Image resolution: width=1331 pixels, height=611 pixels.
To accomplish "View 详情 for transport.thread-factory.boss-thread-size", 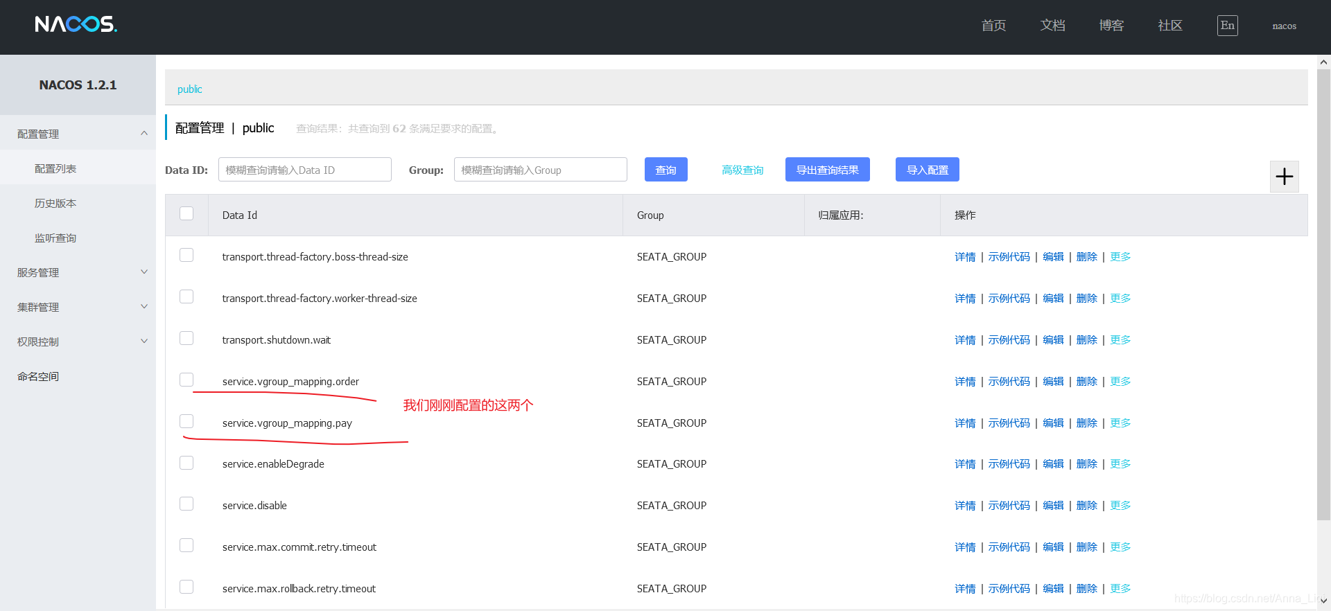I will (x=965, y=257).
